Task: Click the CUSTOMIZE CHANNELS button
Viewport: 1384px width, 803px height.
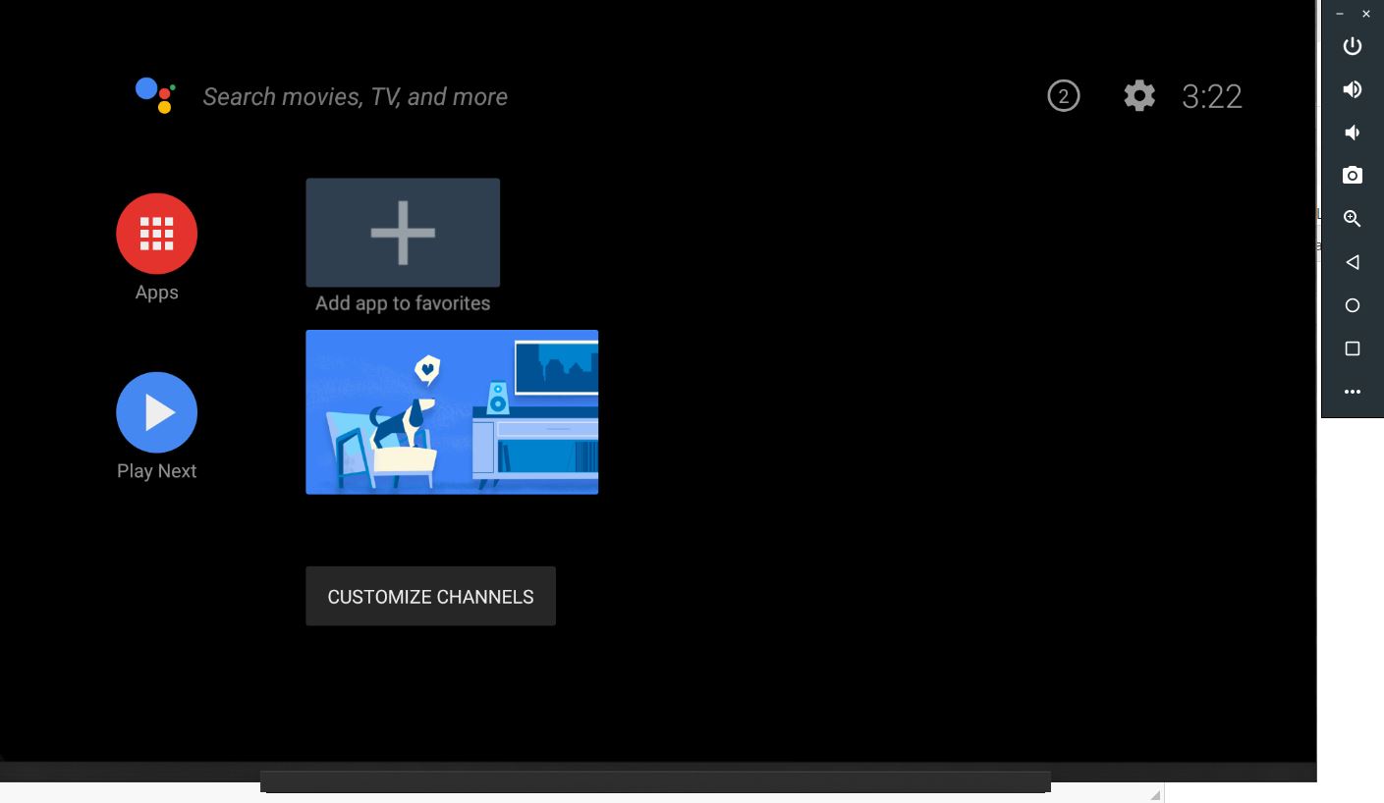Action: [x=430, y=596]
